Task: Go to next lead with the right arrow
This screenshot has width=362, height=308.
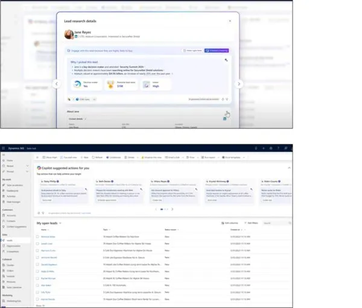Action: [x=239, y=84]
